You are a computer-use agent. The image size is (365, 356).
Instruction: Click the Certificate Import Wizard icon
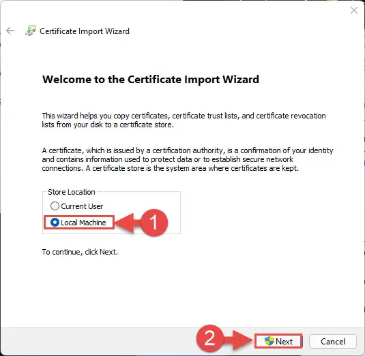(x=31, y=31)
